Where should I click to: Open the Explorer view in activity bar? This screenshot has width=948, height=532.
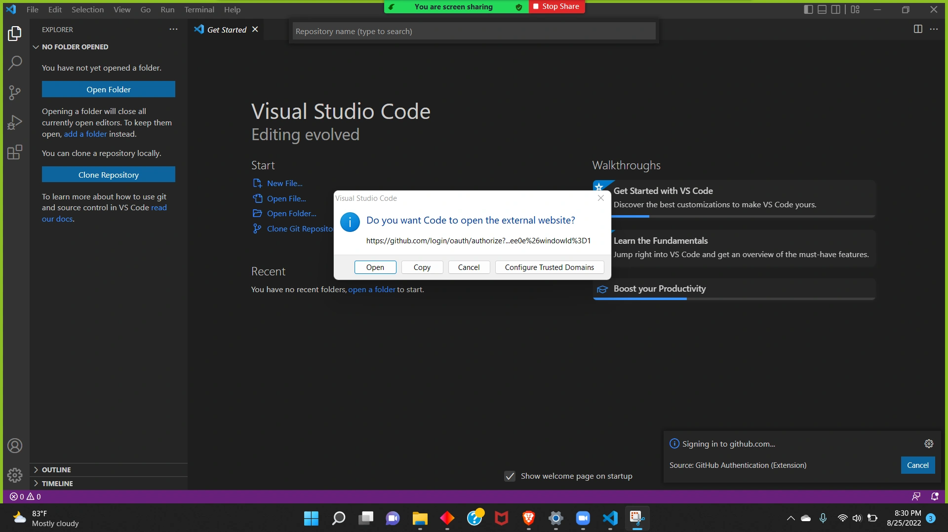pos(15,34)
